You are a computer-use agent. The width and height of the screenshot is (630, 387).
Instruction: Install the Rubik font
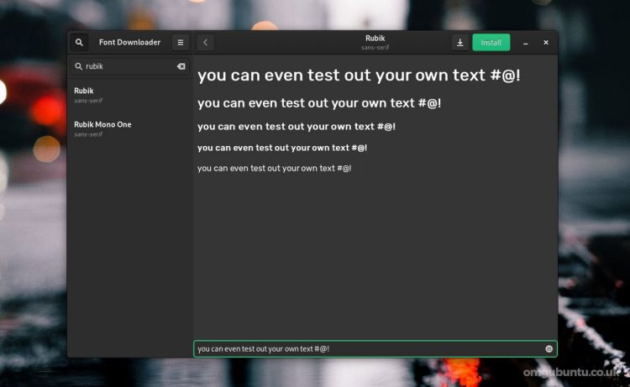[x=491, y=42]
